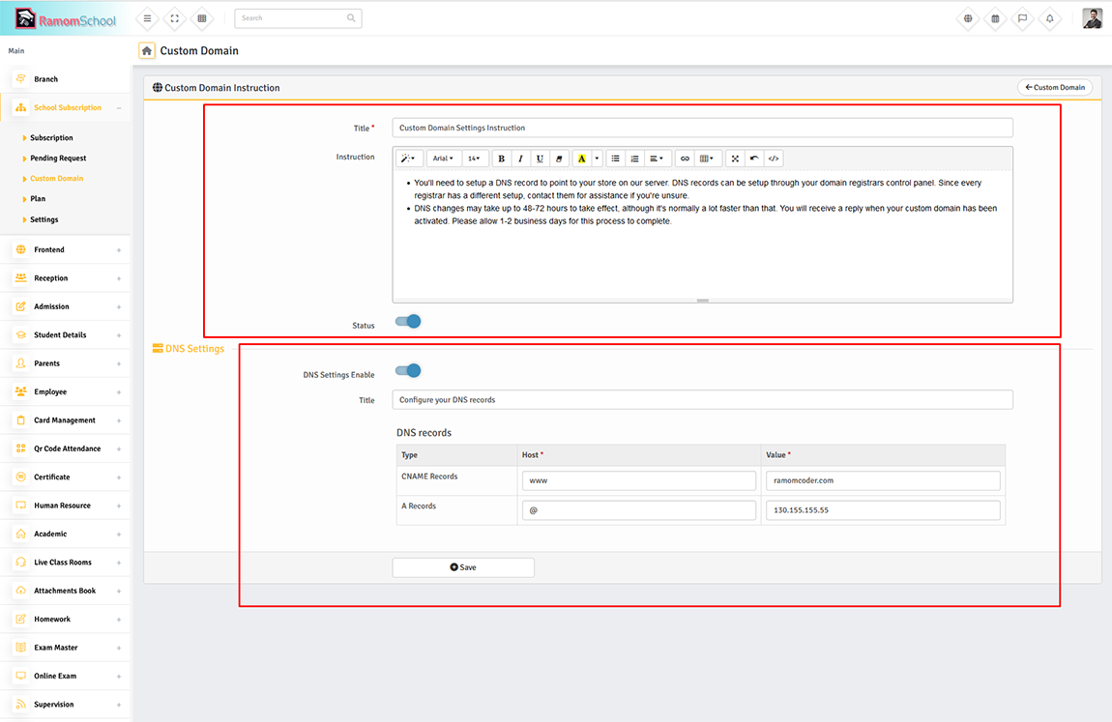The image size is (1112, 722).
Task: Open the Arial font family dropdown
Action: 443,159
